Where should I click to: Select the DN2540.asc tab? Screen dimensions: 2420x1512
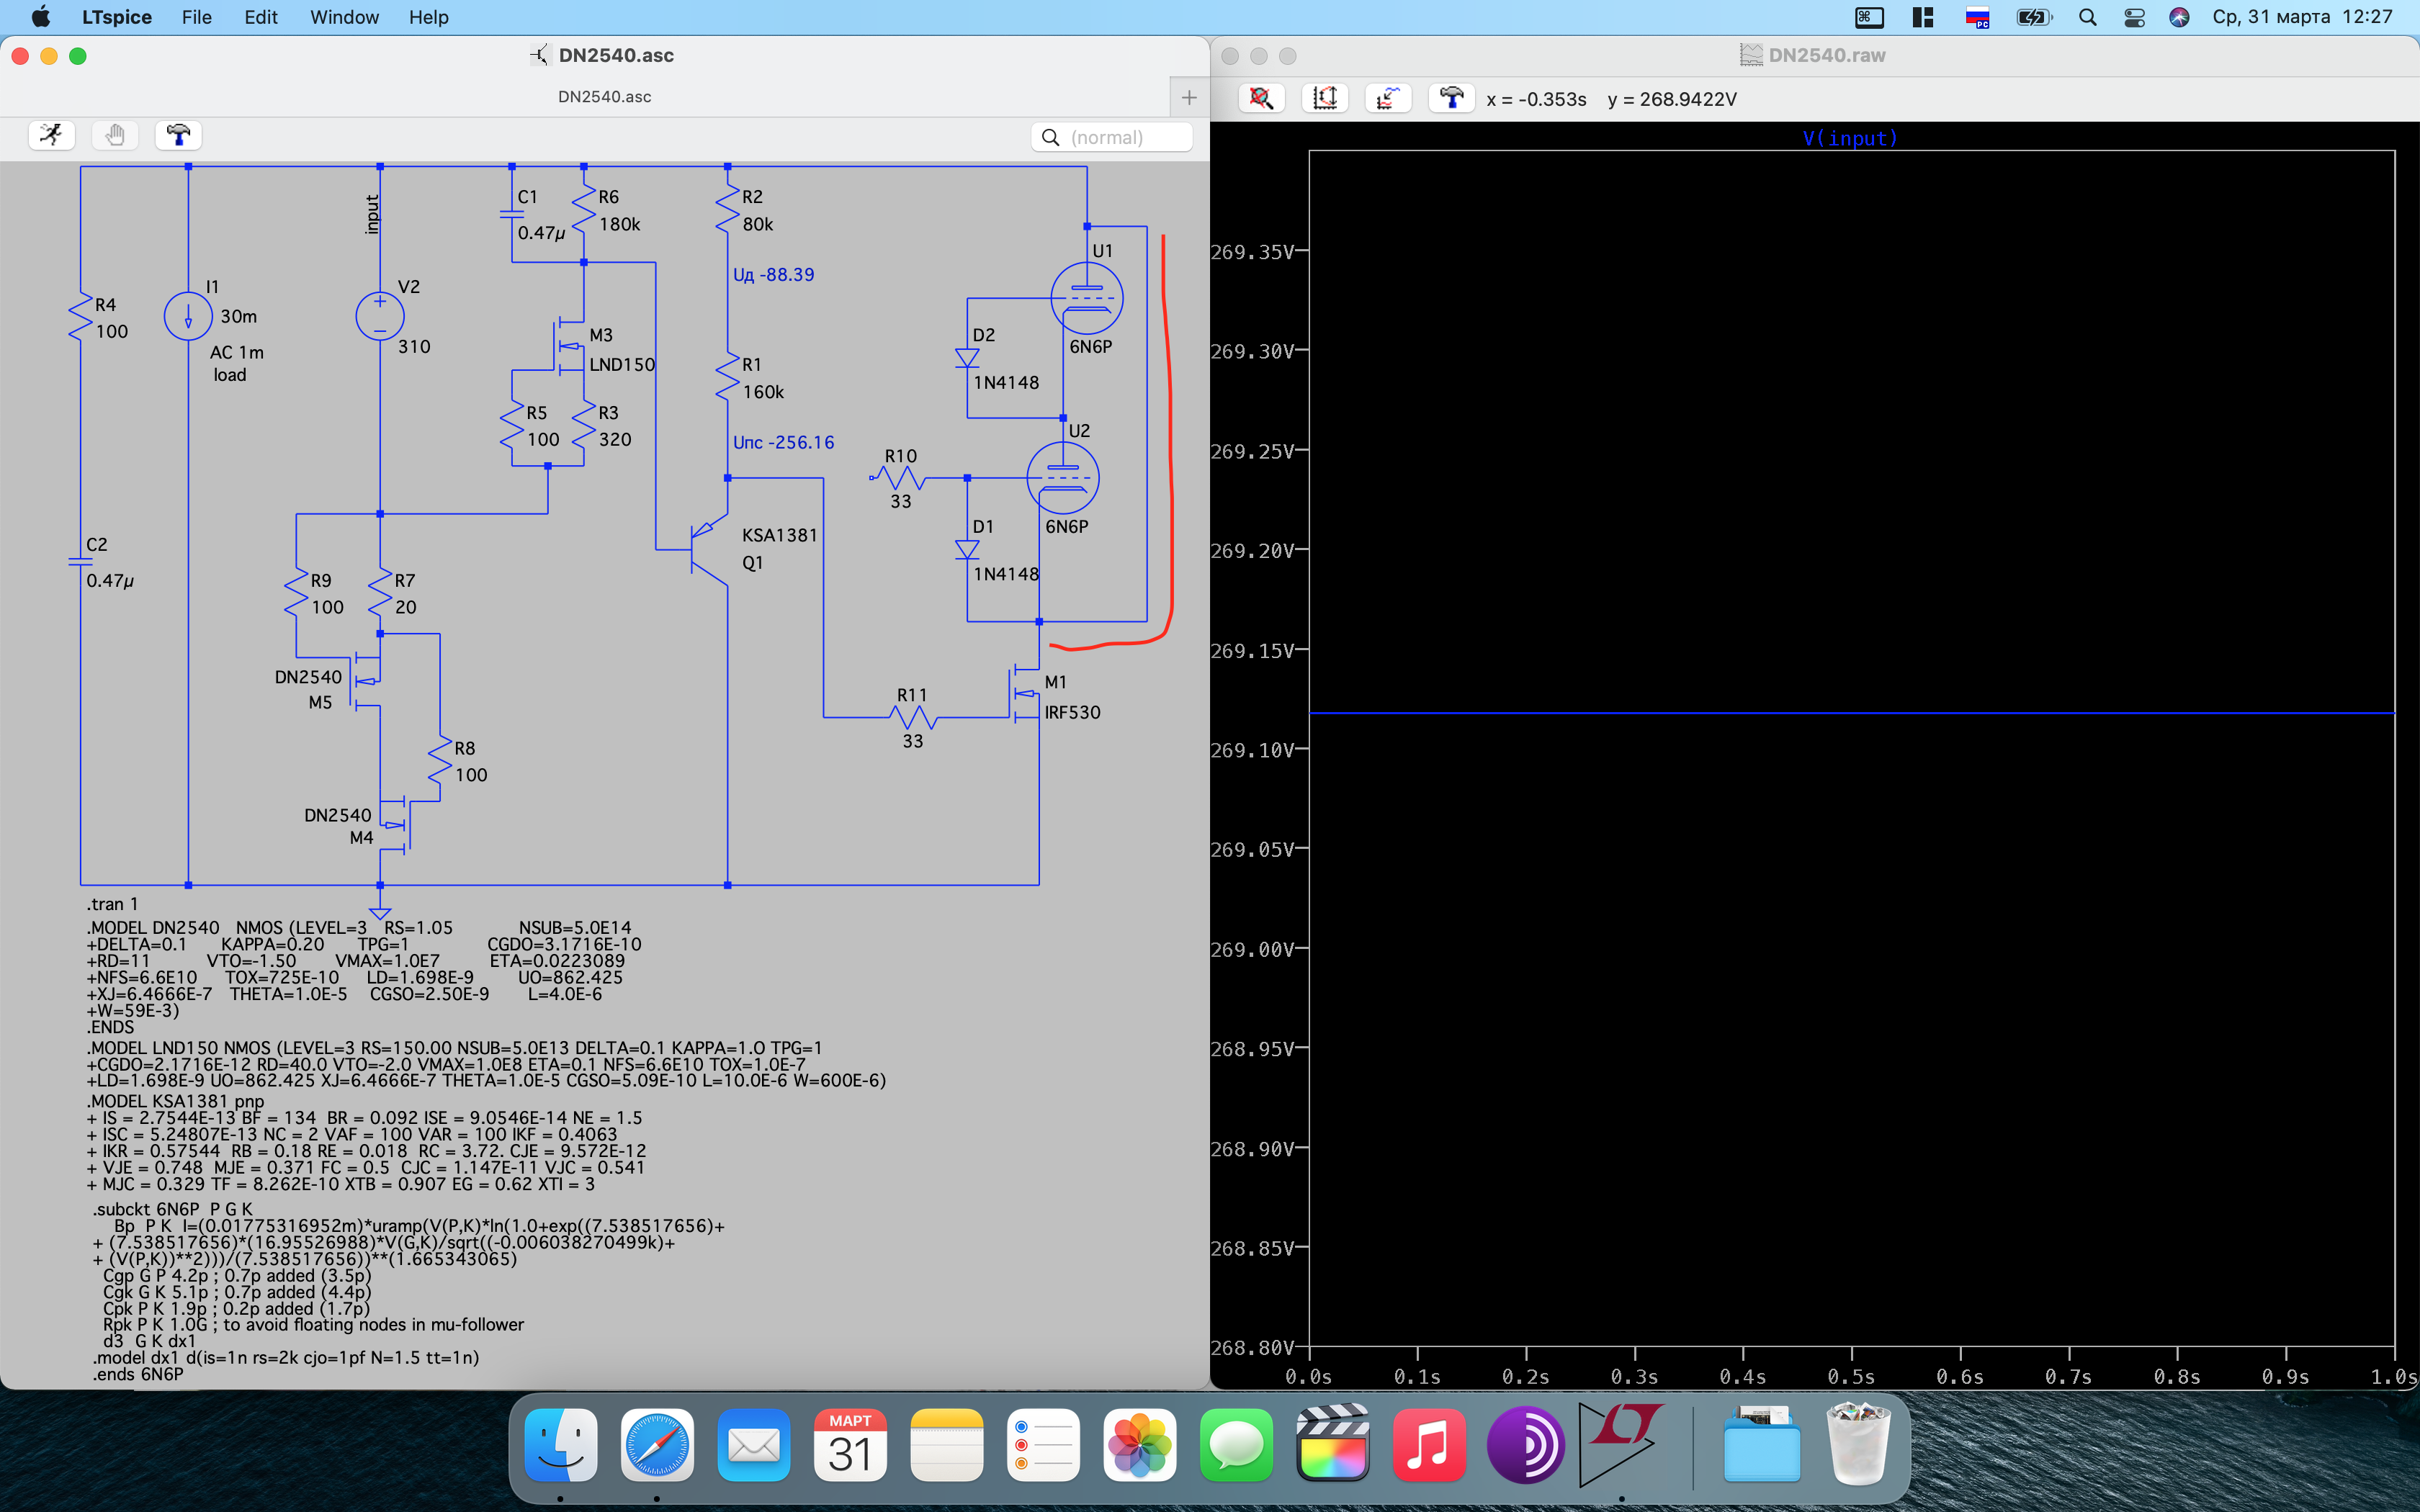604,97
